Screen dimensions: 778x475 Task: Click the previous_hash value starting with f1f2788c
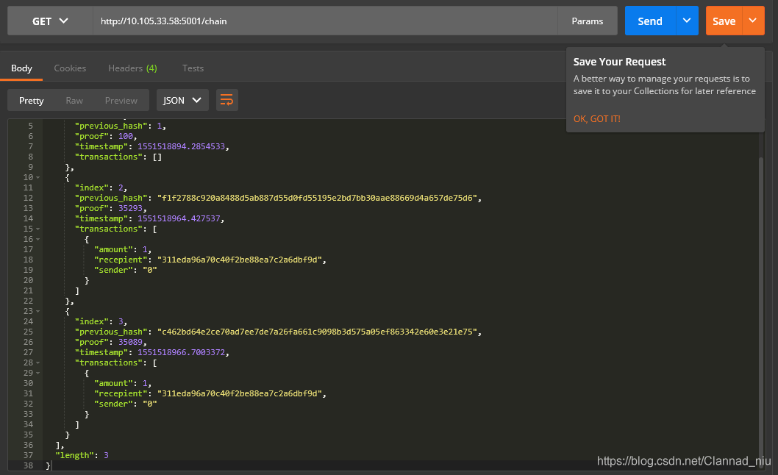point(317,198)
